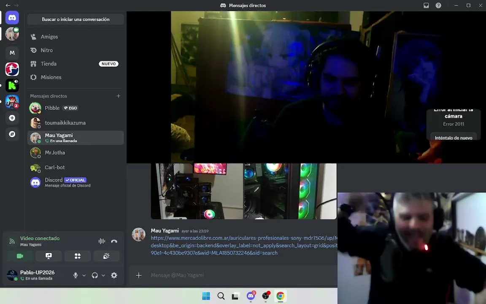Open the mercadolibre auriculares link
The width and height of the screenshot is (486, 304).
[x=244, y=245]
